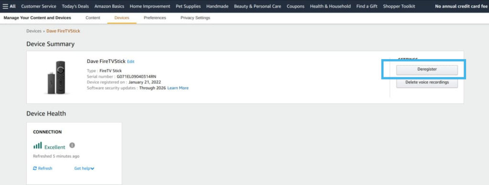Open the Shopper Toolkit menu item
Viewport: 489px width, 185px height.
[x=399, y=6]
